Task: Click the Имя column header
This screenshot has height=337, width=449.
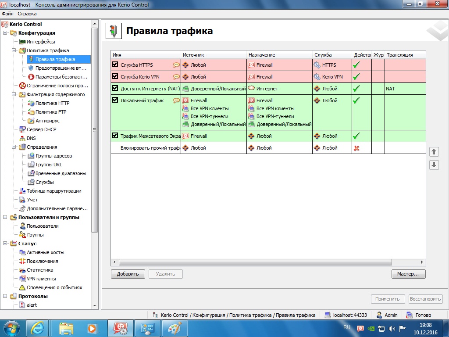Action: point(146,55)
